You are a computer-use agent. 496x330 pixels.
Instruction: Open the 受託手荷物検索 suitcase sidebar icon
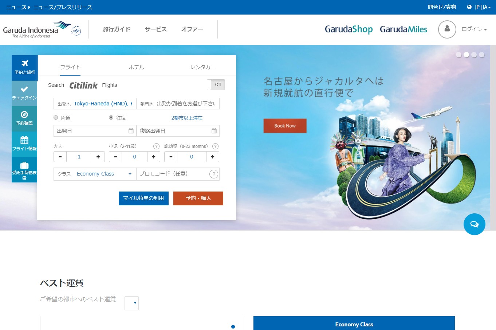[x=24, y=170]
